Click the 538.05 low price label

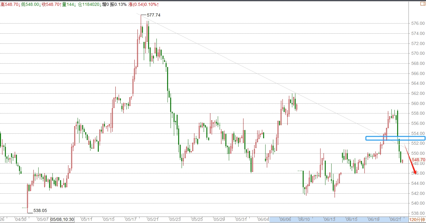point(40,210)
